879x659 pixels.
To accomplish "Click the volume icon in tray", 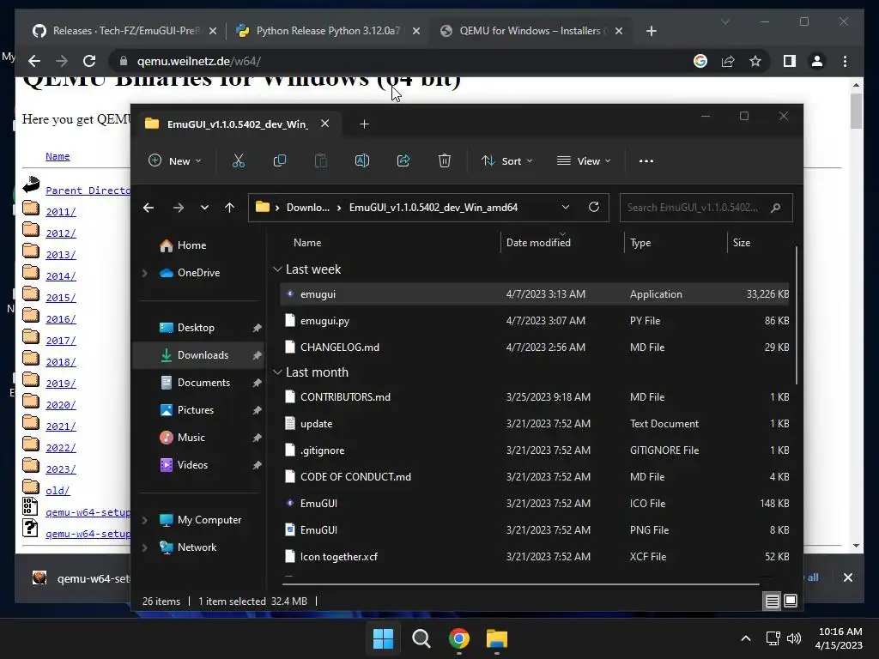I will click(793, 638).
